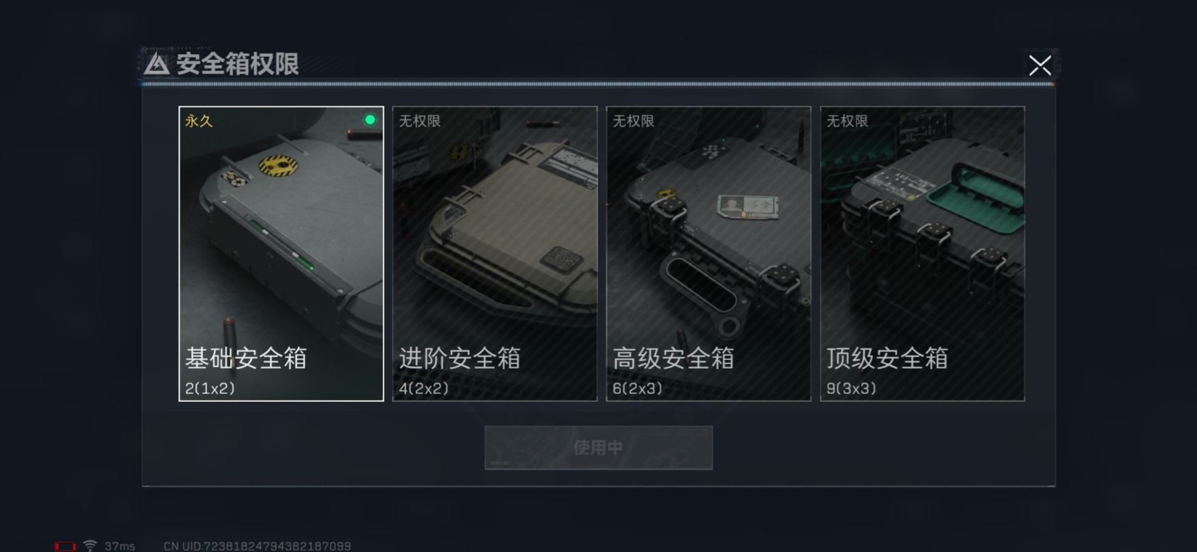Tap the 无权限 label on 顶级安全箱

point(847,121)
